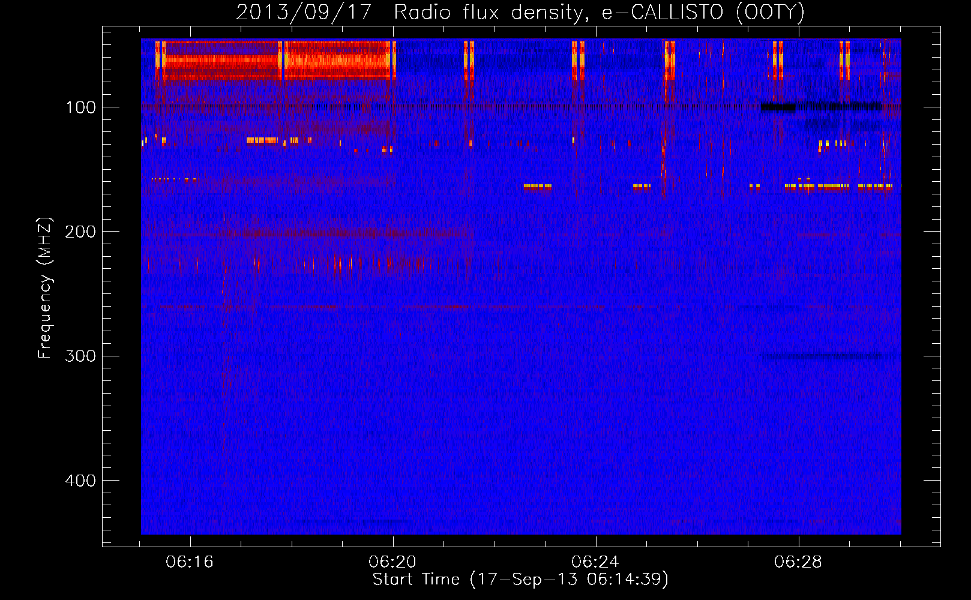This screenshot has height=600, width=971.
Task: Click the 400 frequency tick label
Action: [x=80, y=481]
